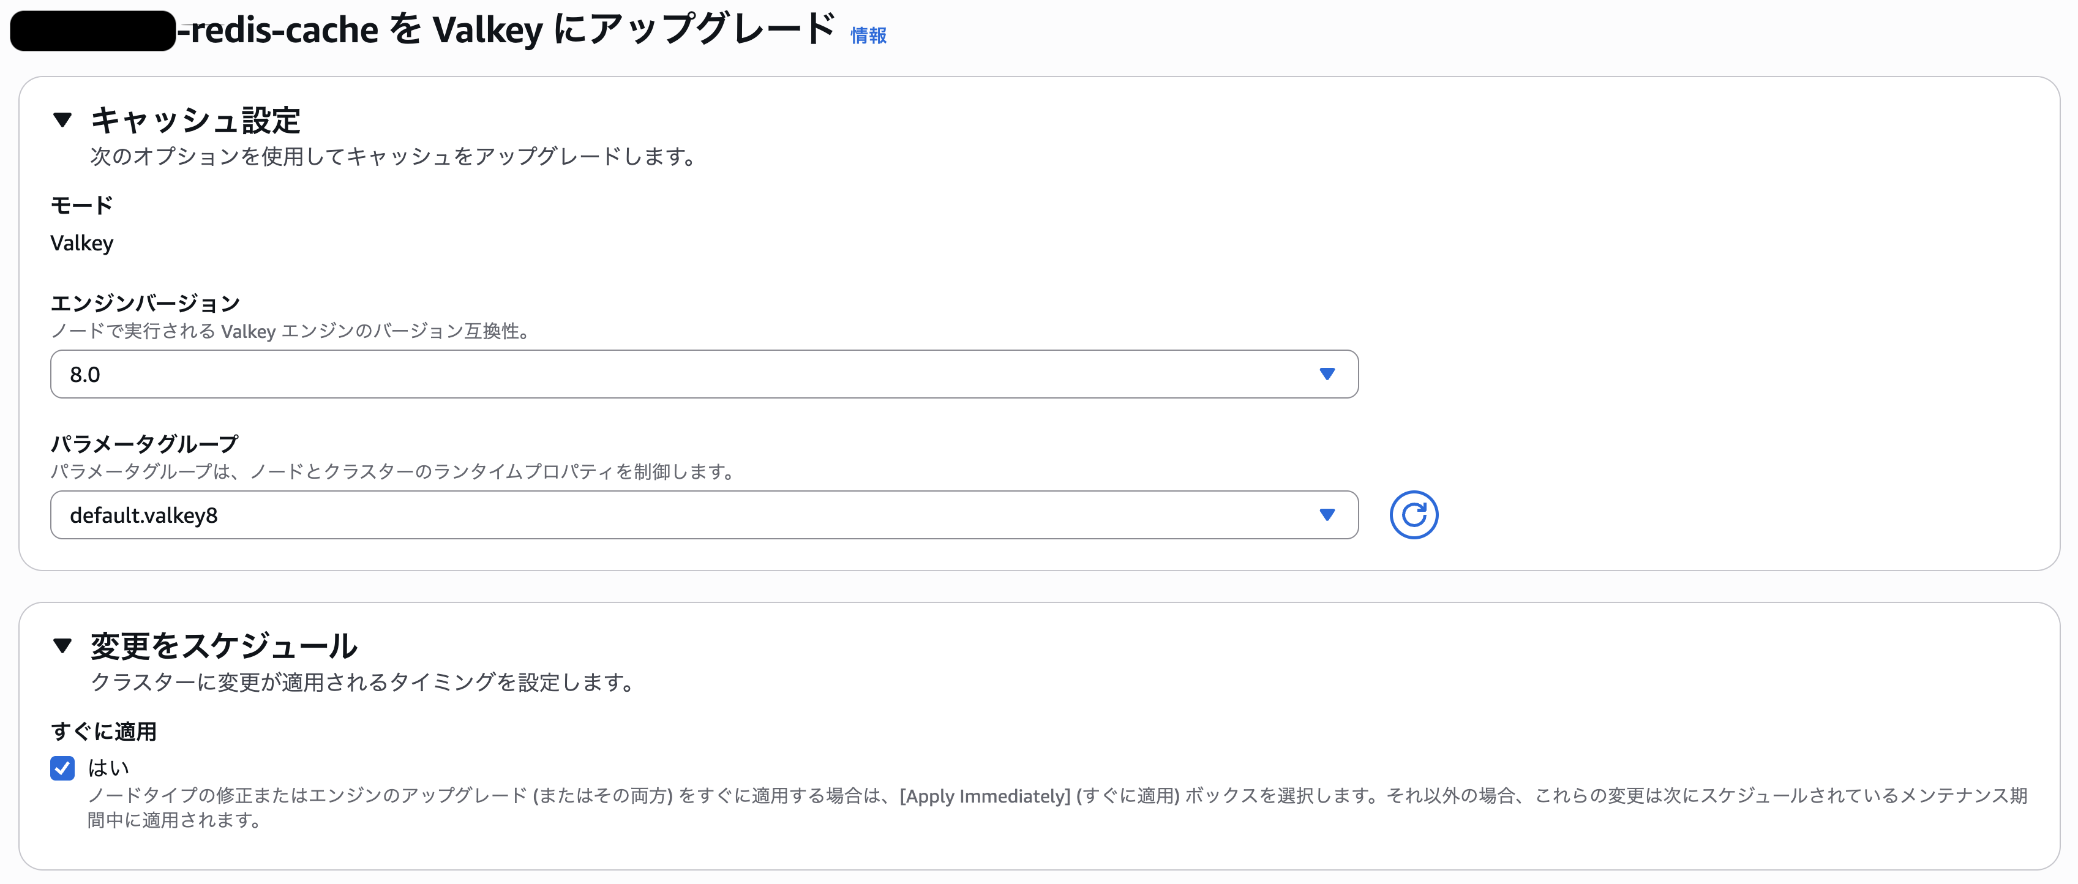
Task: Collapse the 変更をスケジュール section
Action: pyautogui.click(x=62, y=645)
